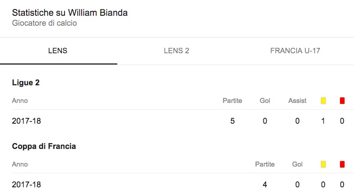
Task: Click the red card icon in Coppa di Francia
Action: pyautogui.click(x=342, y=164)
